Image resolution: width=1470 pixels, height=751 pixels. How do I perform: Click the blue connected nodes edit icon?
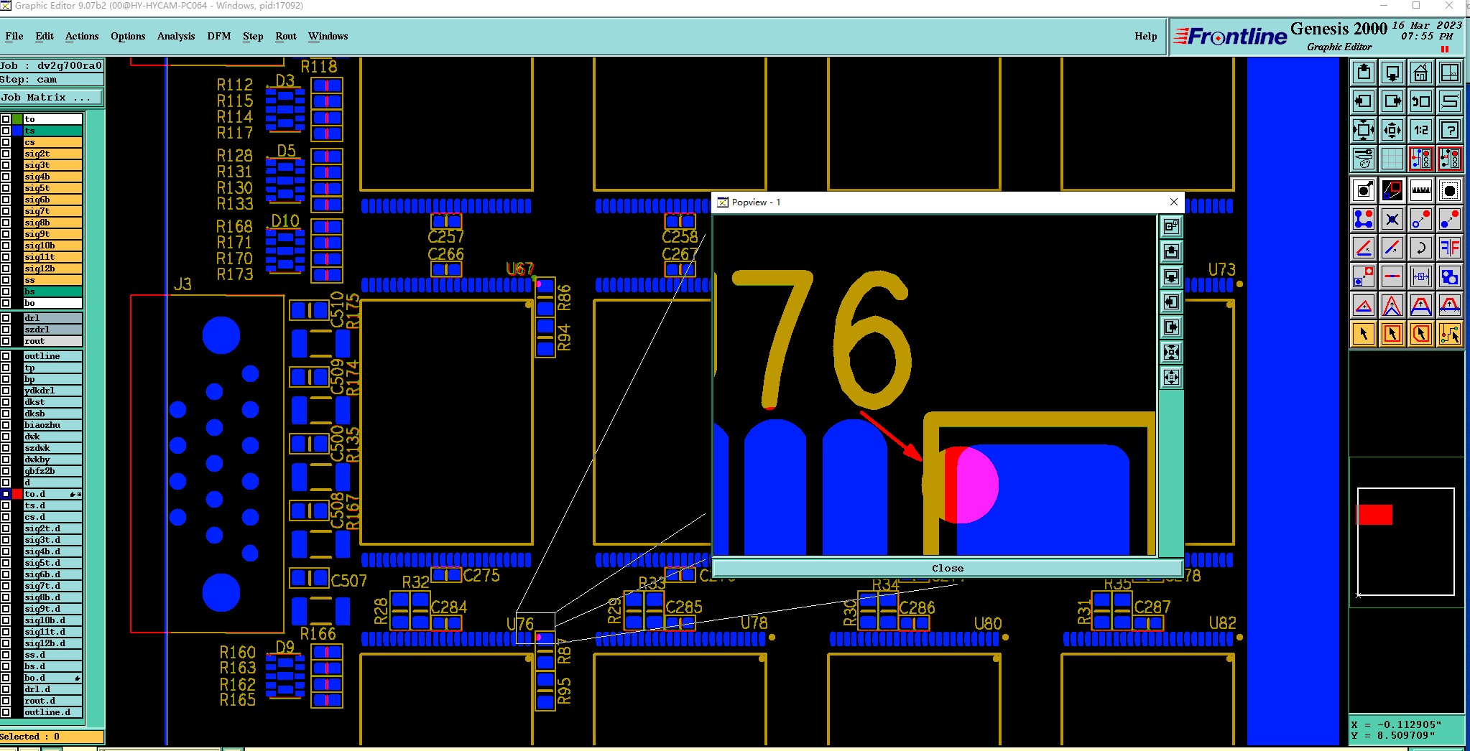point(1364,219)
